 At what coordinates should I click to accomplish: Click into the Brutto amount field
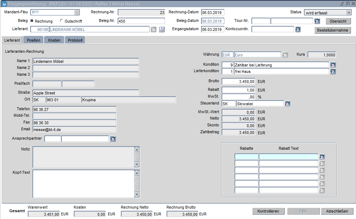click(x=238, y=81)
